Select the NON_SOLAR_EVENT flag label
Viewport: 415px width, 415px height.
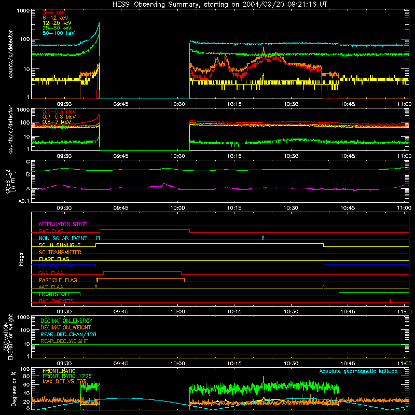coord(63,238)
